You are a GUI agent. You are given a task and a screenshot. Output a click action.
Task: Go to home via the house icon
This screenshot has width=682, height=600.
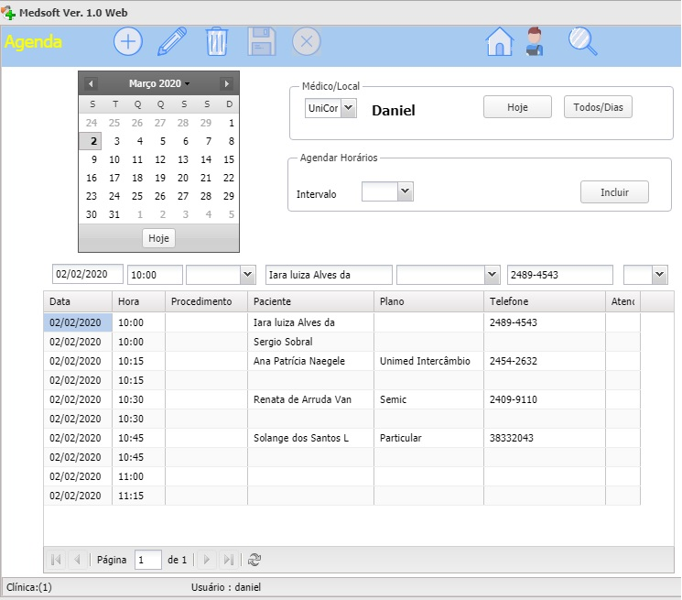pyautogui.click(x=499, y=42)
